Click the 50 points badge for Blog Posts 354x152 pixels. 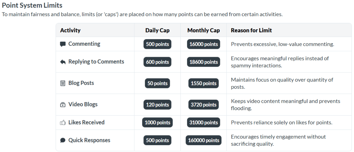click(157, 83)
